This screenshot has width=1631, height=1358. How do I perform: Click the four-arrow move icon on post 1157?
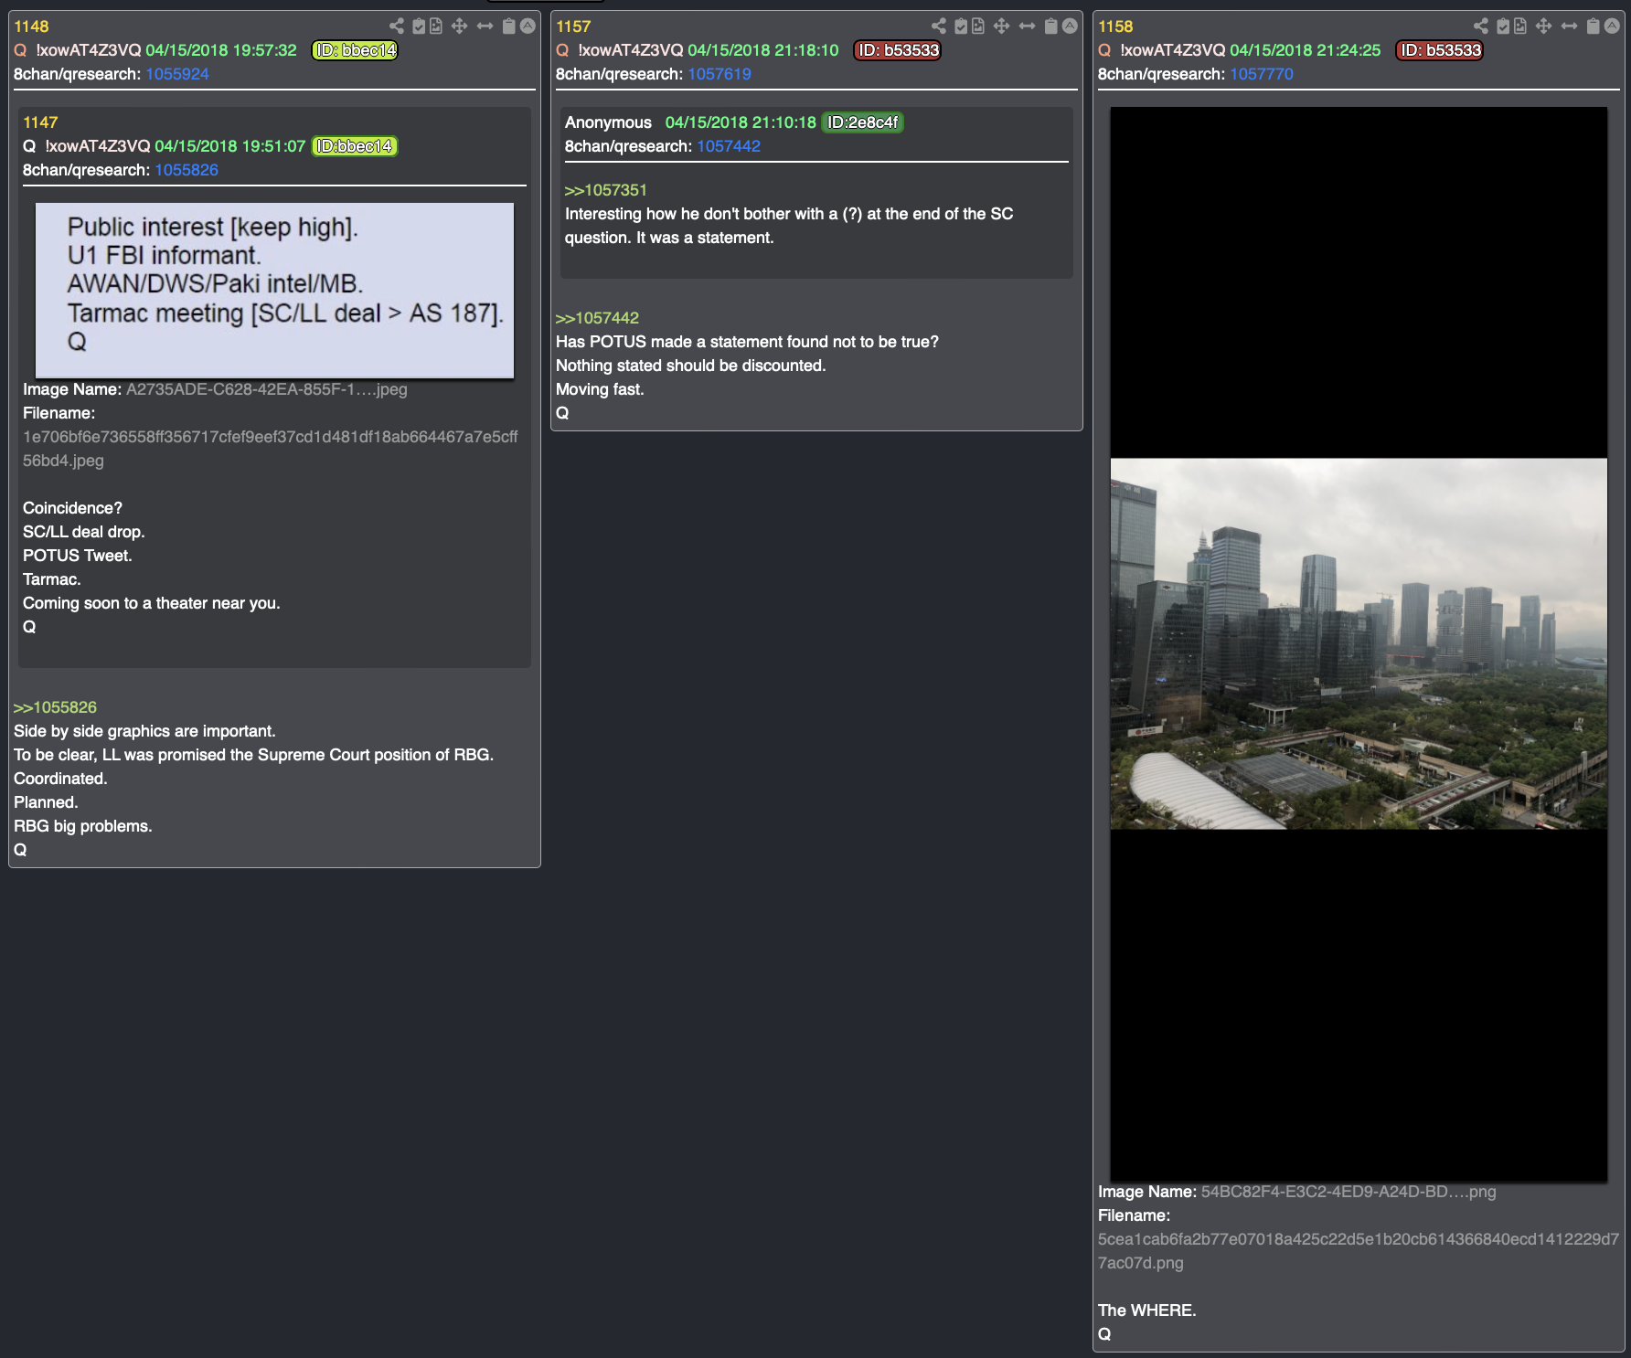1002,27
